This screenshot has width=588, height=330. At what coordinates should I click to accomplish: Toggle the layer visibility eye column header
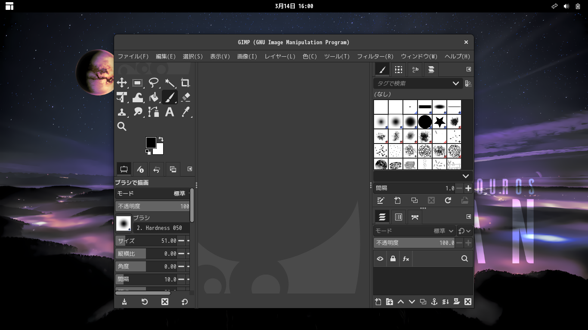380,259
